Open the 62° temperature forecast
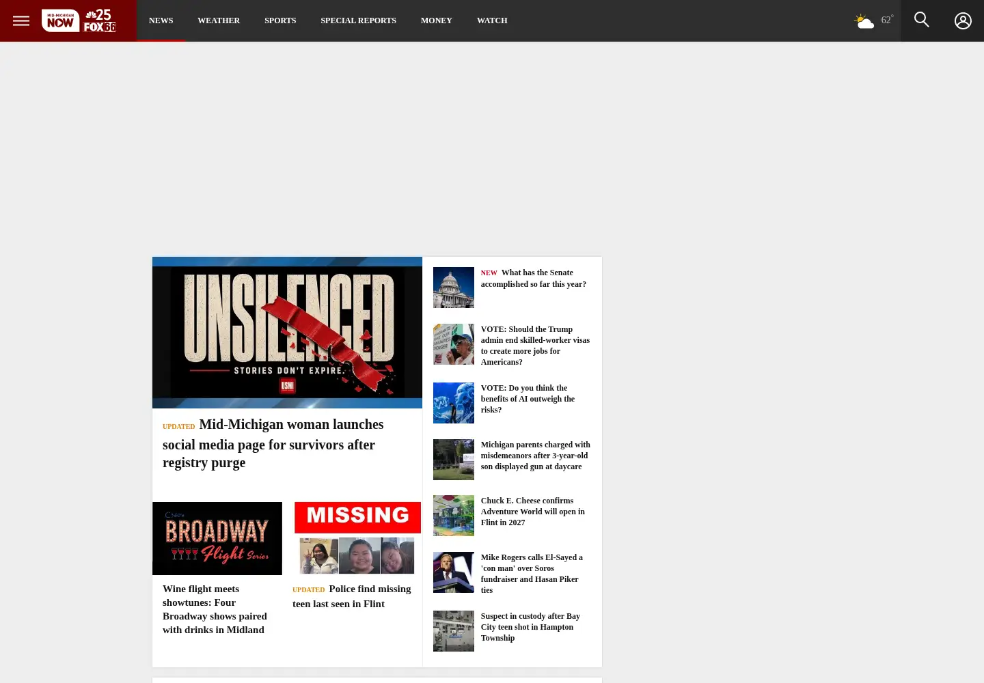The height and width of the screenshot is (683, 984). click(887, 20)
